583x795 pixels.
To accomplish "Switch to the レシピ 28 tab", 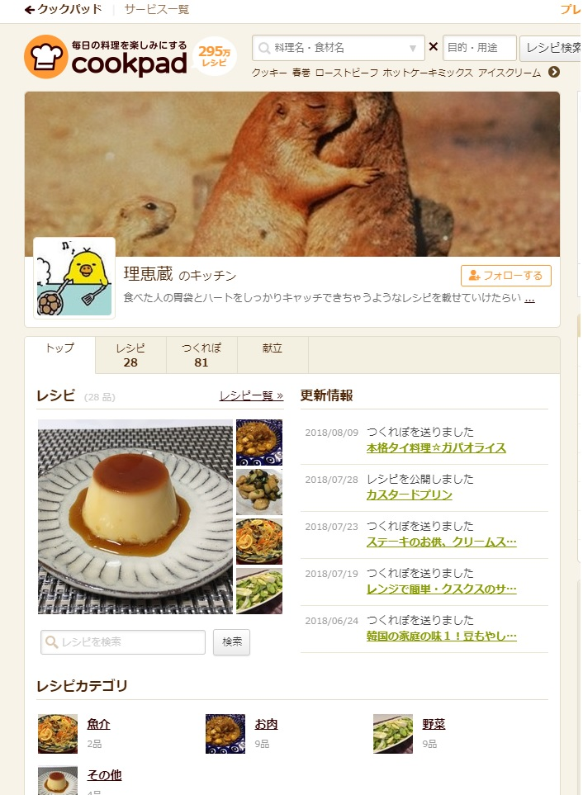I will click(x=130, y=355).
